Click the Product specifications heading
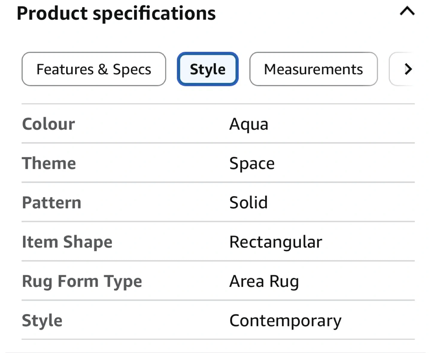431x353 pixels. click(x=116, y=13)
